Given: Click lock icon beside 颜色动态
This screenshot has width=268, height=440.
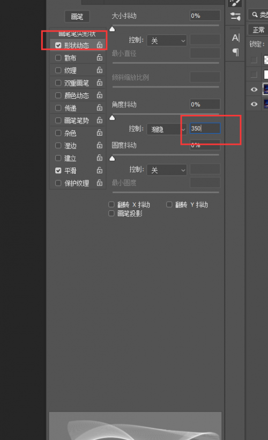Looking at the screenshot, I should pyautogui.click(x=100, y=96).
